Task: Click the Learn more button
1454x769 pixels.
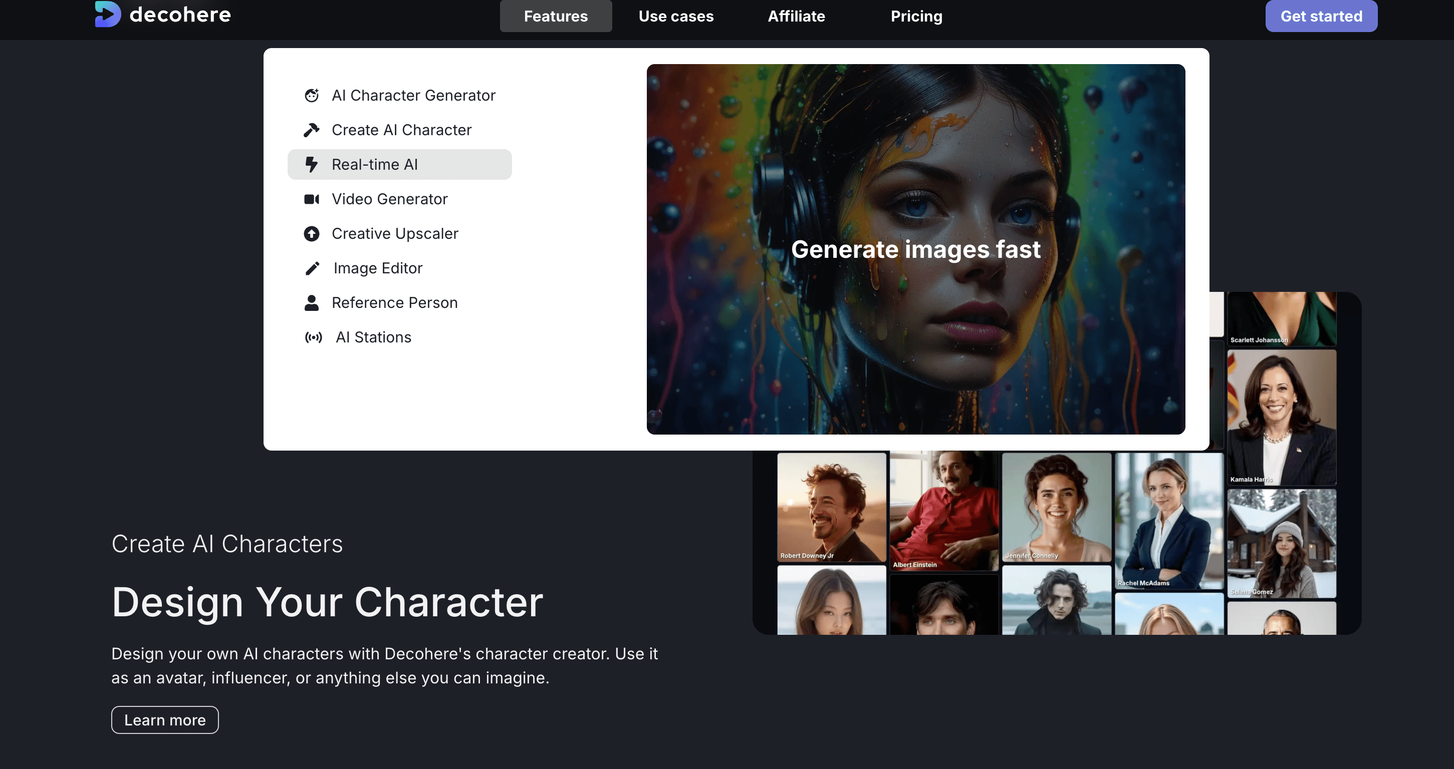Action: 165,720
